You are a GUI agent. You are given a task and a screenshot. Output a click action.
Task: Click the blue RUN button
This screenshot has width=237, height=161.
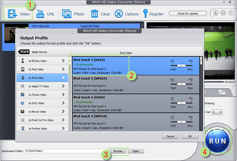coord(218,141)
